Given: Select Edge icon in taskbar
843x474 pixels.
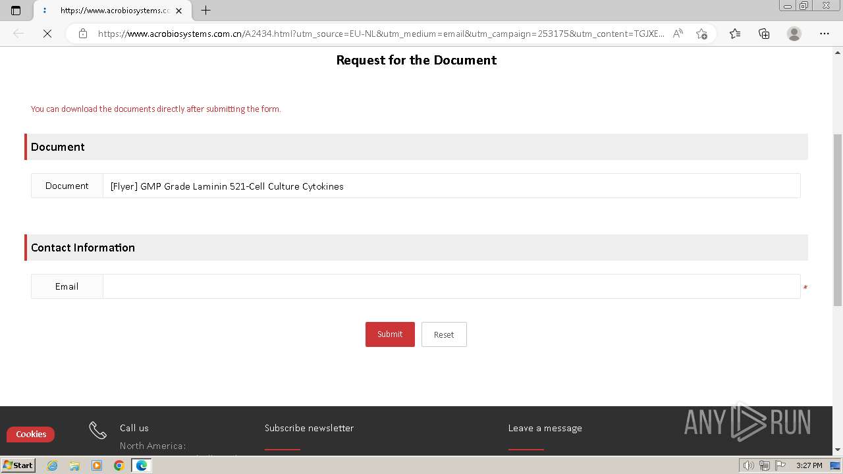Looking at the screenshot, I should (142, 465).
